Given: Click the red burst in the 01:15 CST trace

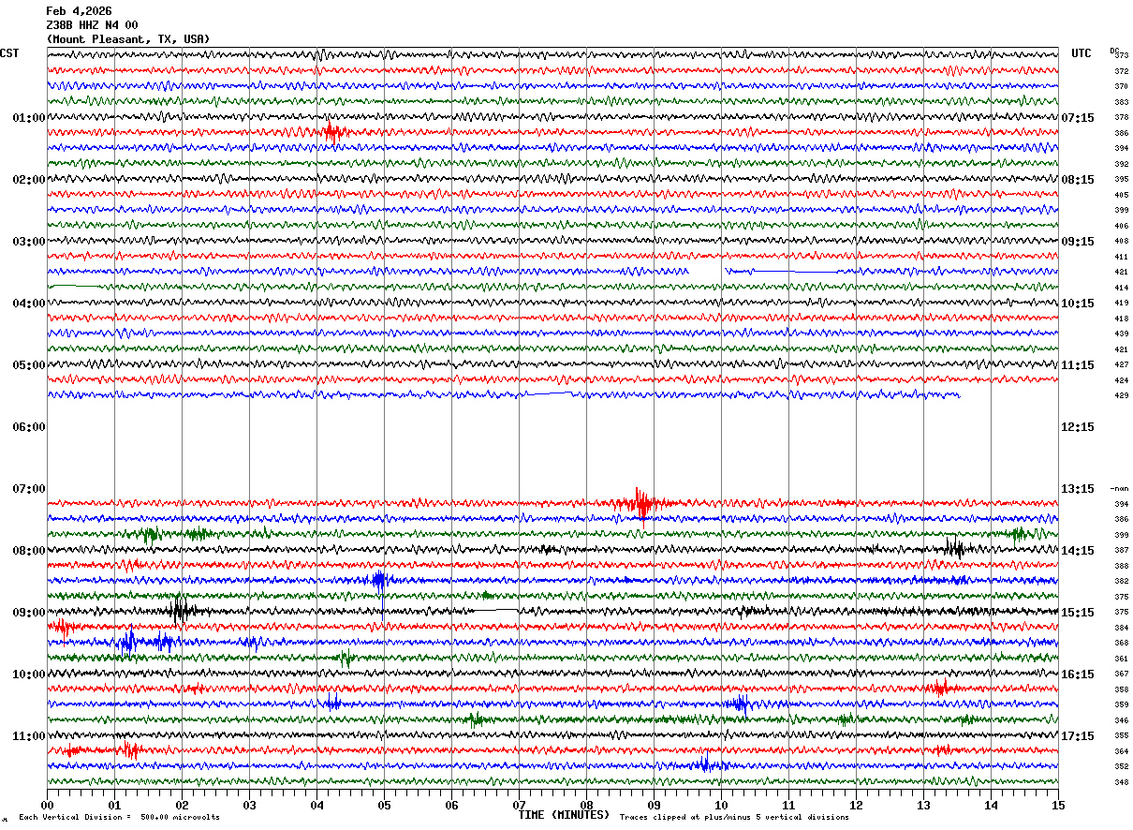Looking at the screenshot, I should pos(331,132).
